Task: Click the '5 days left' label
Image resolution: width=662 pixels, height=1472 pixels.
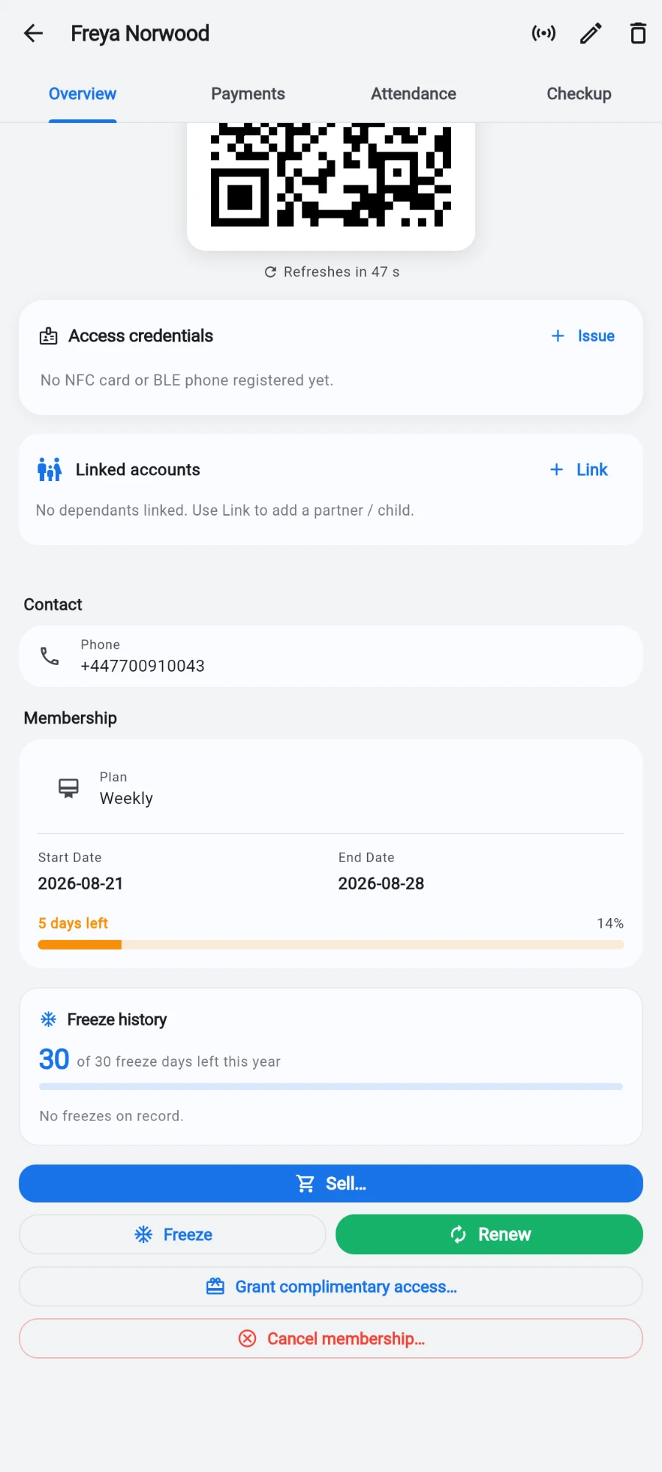Action: (73, 923)
